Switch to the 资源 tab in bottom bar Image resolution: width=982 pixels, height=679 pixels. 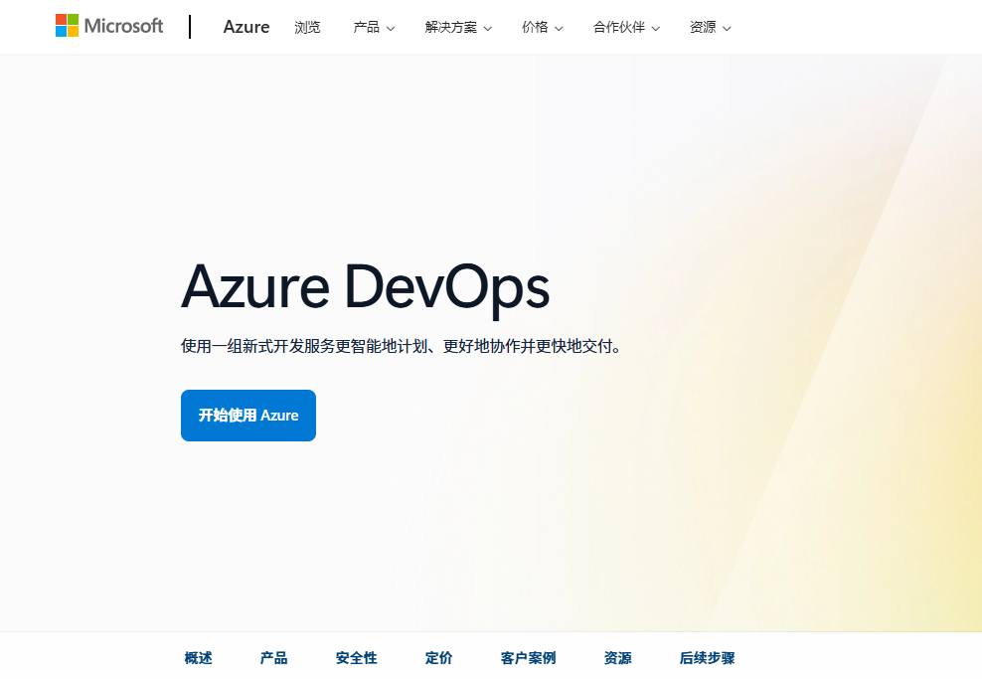click(x=617, y=658)
